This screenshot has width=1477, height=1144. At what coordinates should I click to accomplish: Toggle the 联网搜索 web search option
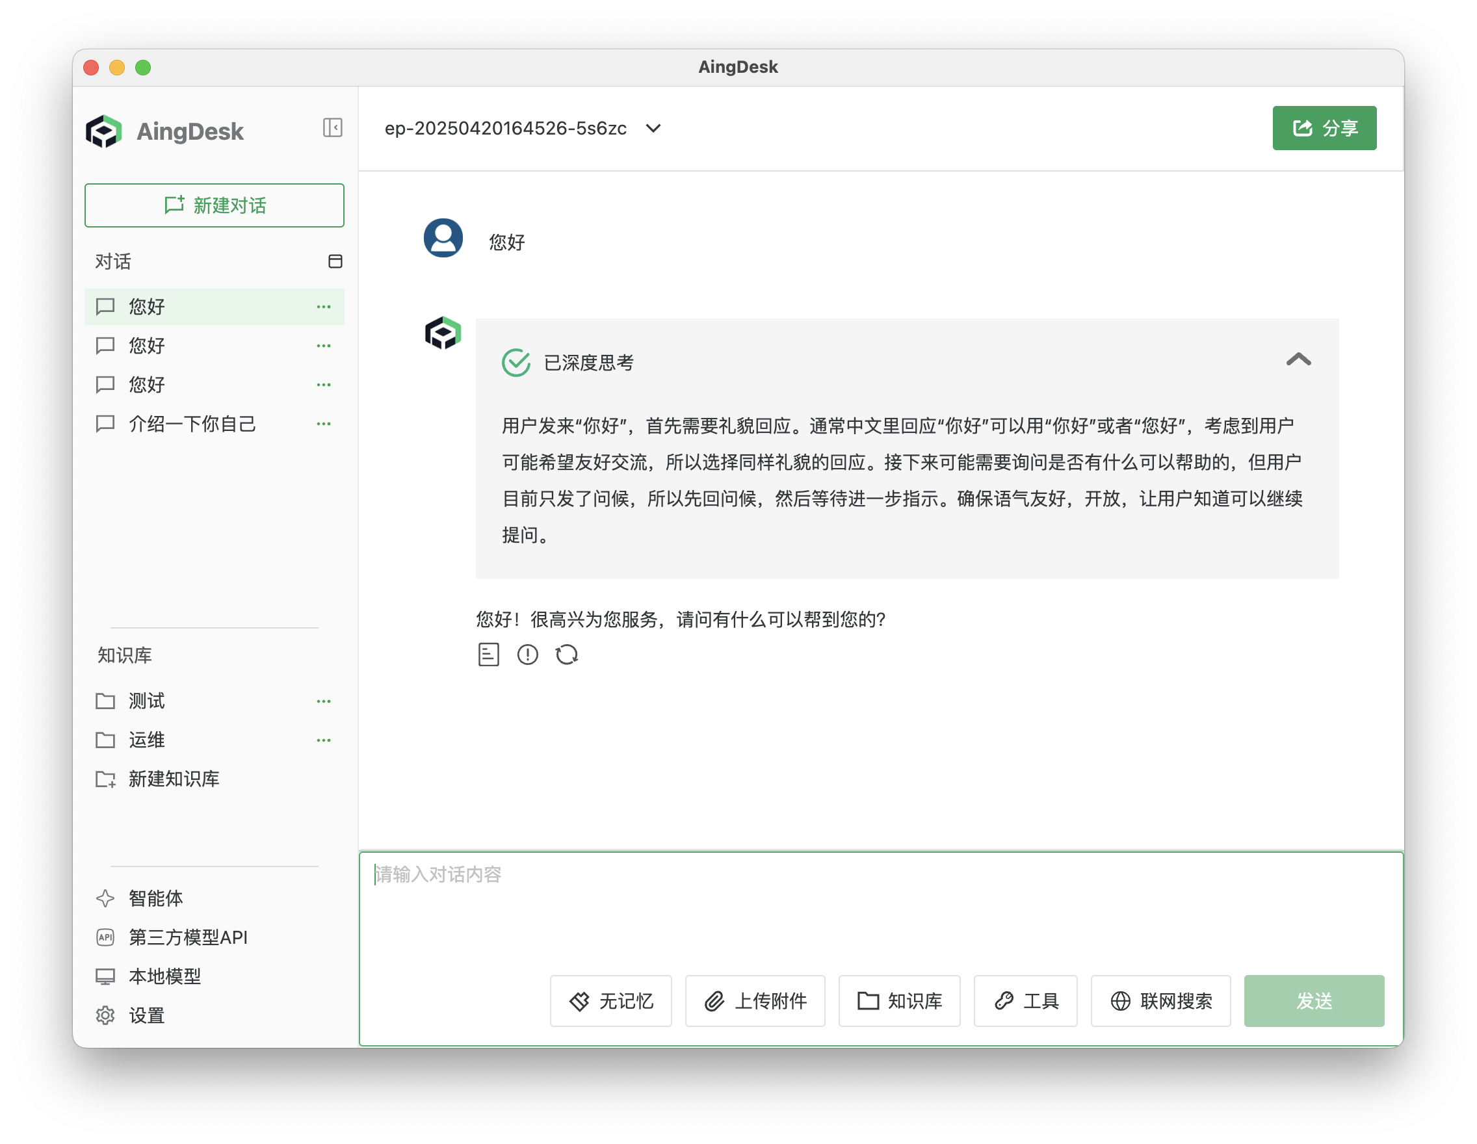tap(1160, 1000)
